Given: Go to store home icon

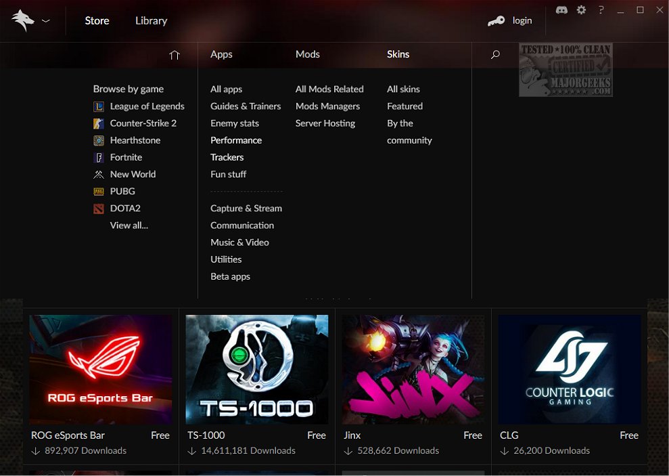Looking at the screenshot, I should tap(175, 55).
